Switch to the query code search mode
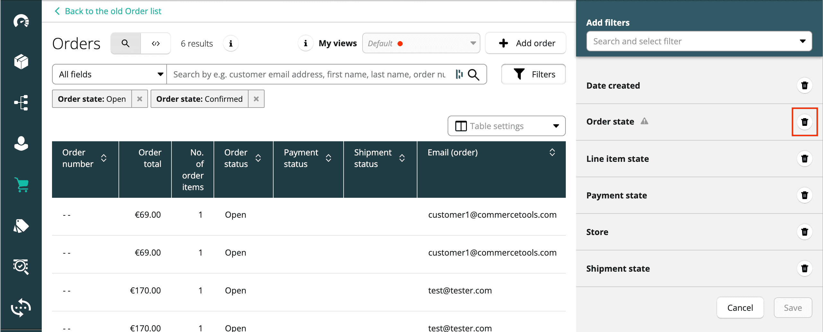This screenshot has width=823, height=332. click(x=156, y=43)
